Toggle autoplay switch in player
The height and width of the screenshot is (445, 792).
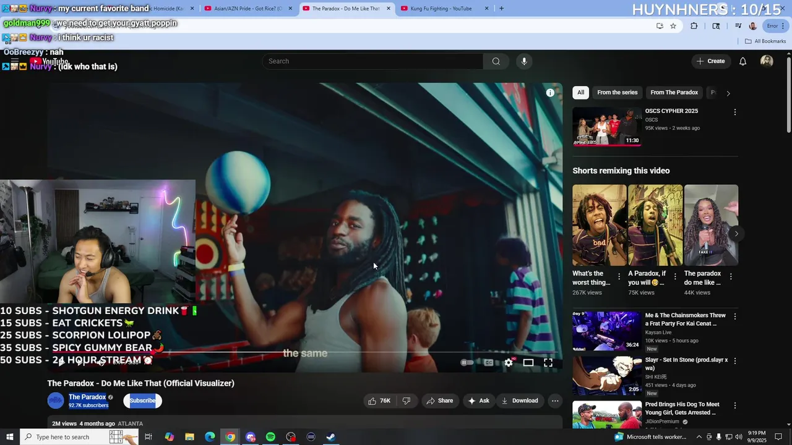pos(467,363)
